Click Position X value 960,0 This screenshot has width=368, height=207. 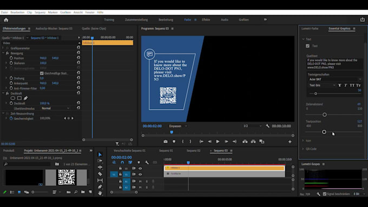43,58
